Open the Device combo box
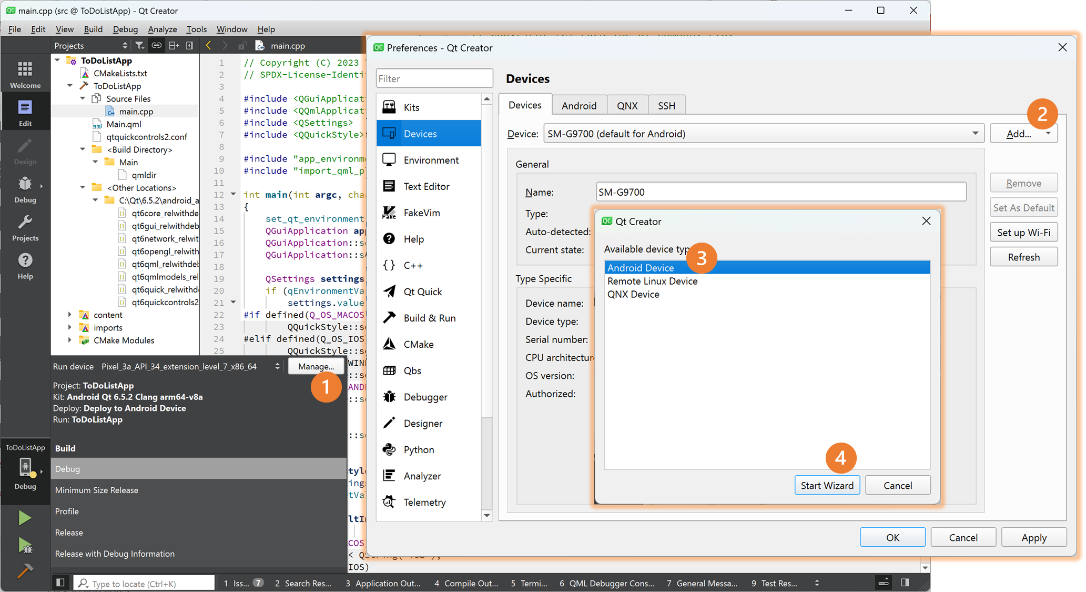 pyautogui.click(x=763, y=134)
